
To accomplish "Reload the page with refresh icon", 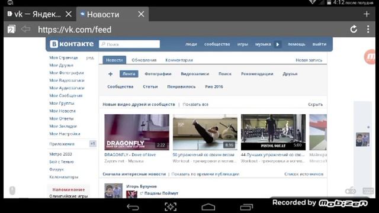I will tap(354, 30).
